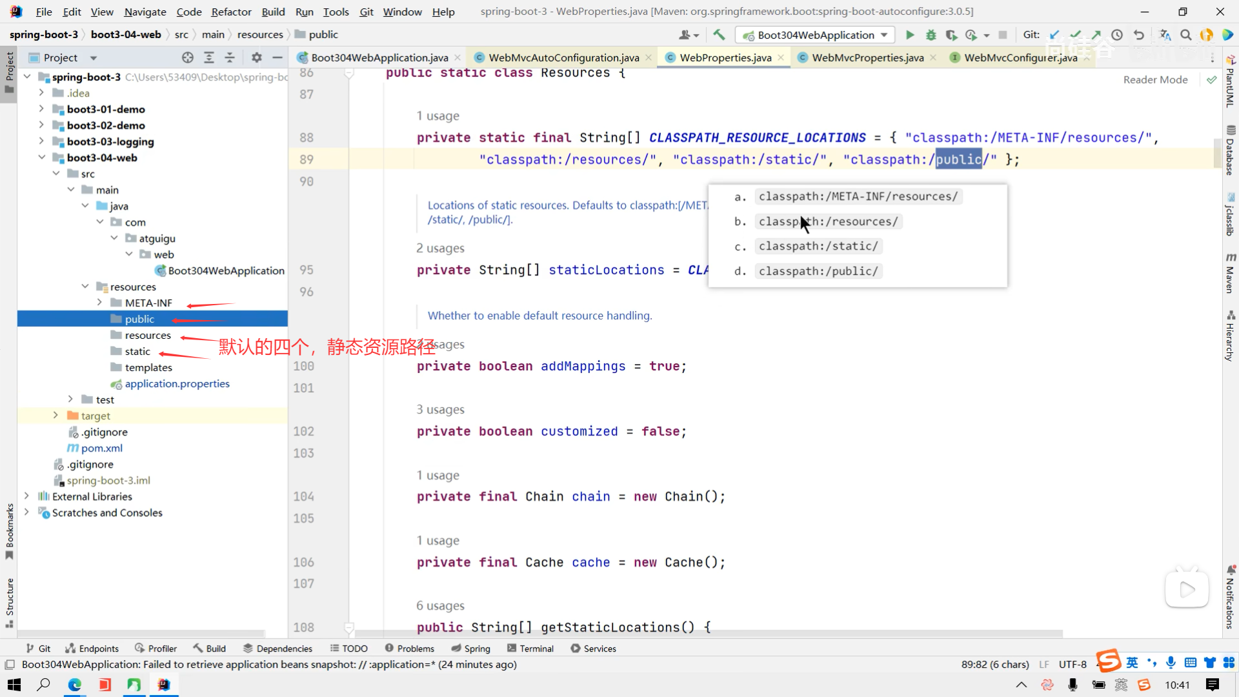The width and height of the screenshot is (1239, 697).
Task: Switch to the WebMvcAutoConfiguration.java tab
Action: (563, 57)
